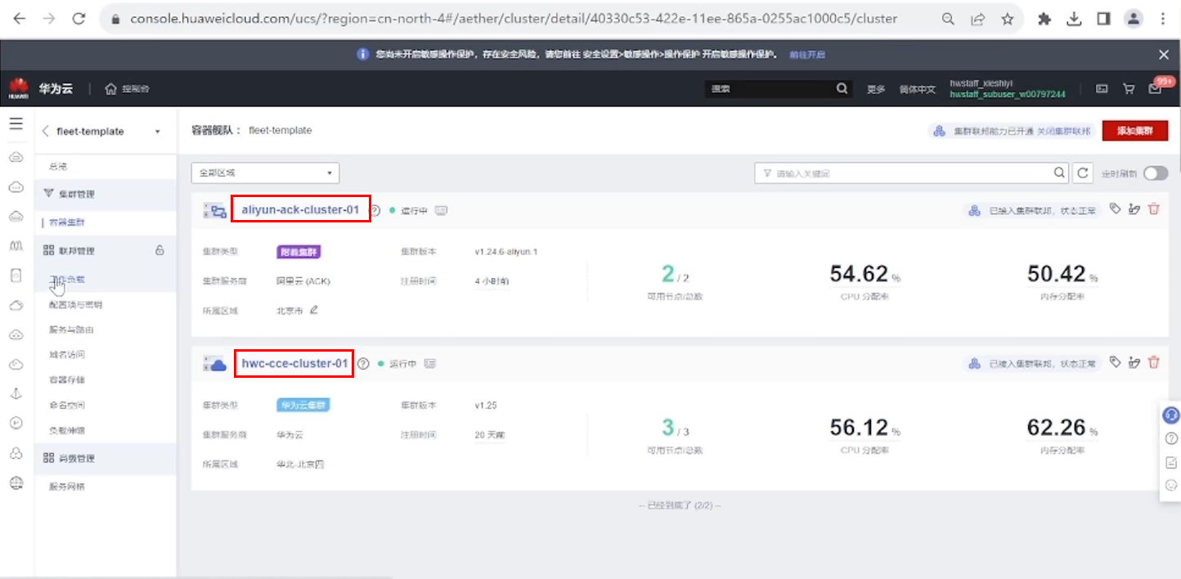Click the lock icon beside 联邦管理
This screenshot has width=1181, height=579.
[159, 250]
